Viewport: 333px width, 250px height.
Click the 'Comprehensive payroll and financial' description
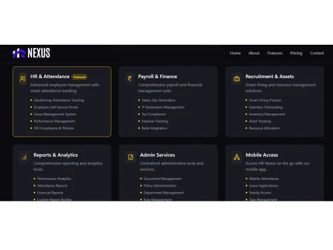tap(170, 88)
